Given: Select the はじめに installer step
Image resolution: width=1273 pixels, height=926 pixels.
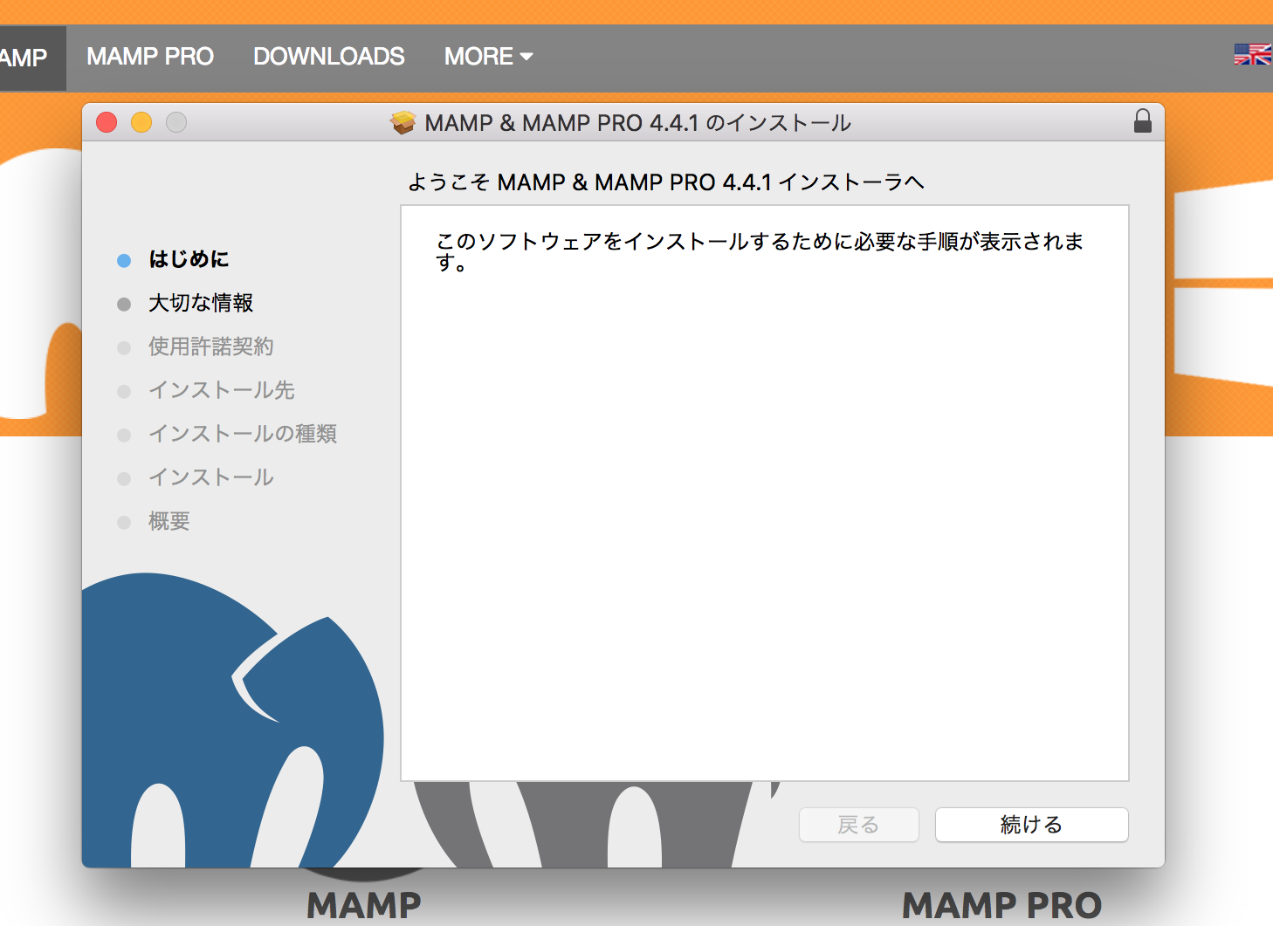Looking at the screenshot, I should (x=189, y=259).
